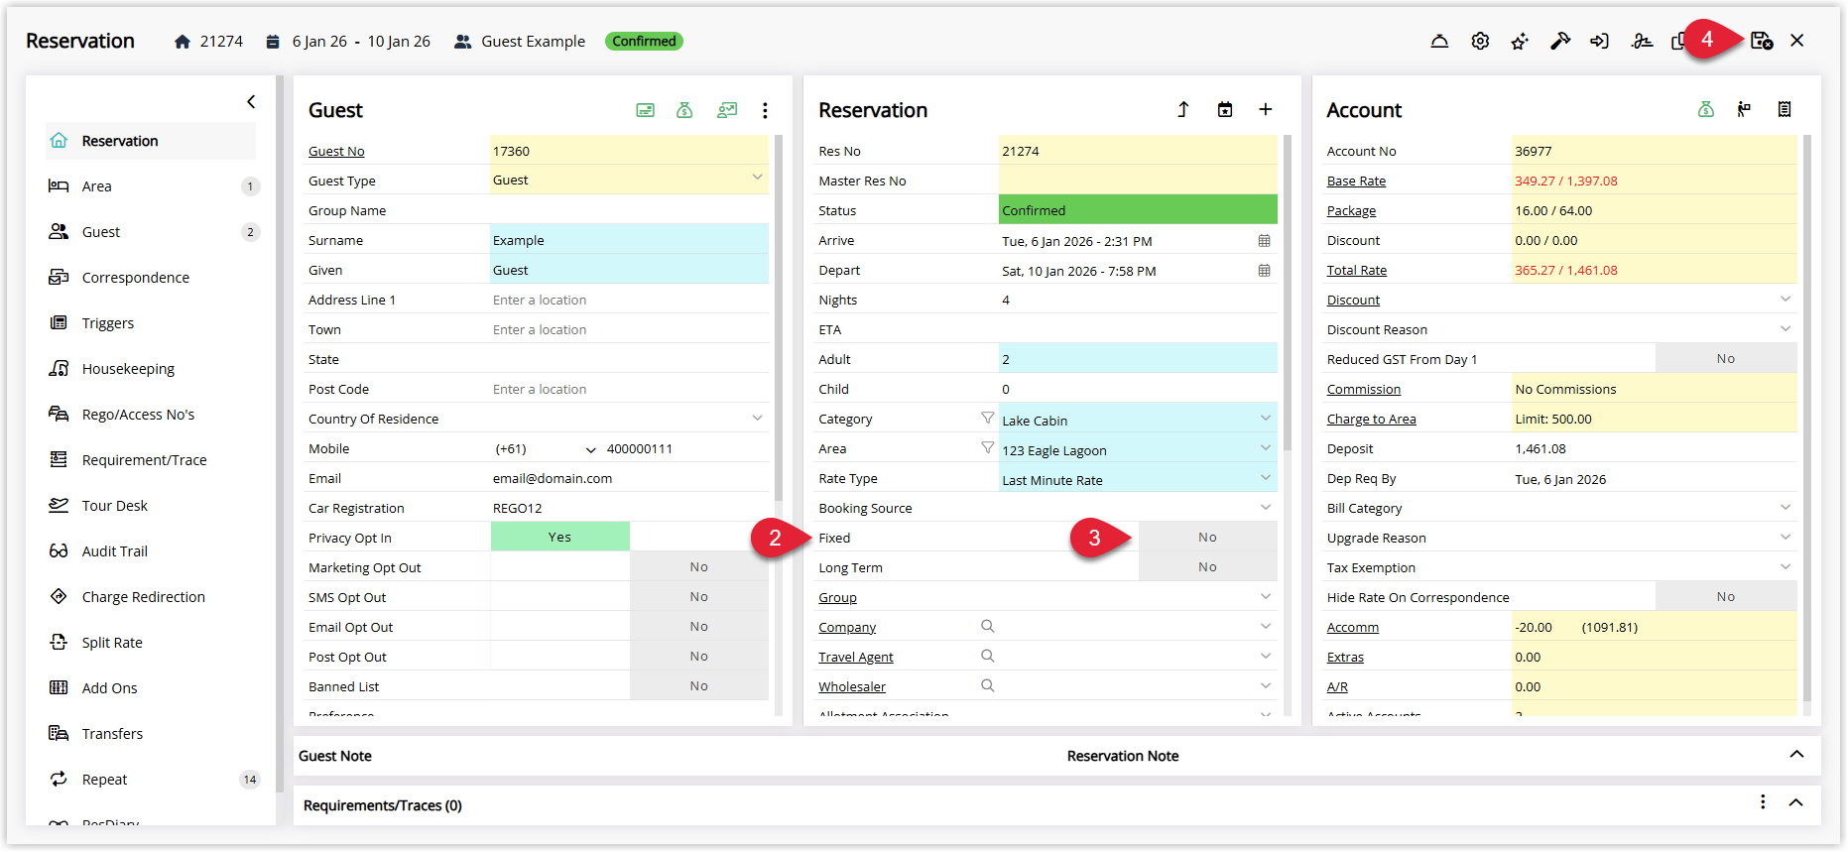Collapse the Guest Note section chevron
The width and height of the screenshot is (1848, 852).
click(1796, 755)
